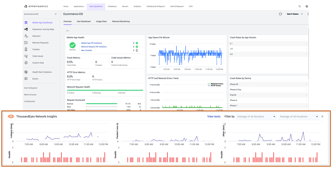The width and height of the screenshot is (332, 170).
Task: Click the Code Issues sidebar icon
Action: [26, 56]
